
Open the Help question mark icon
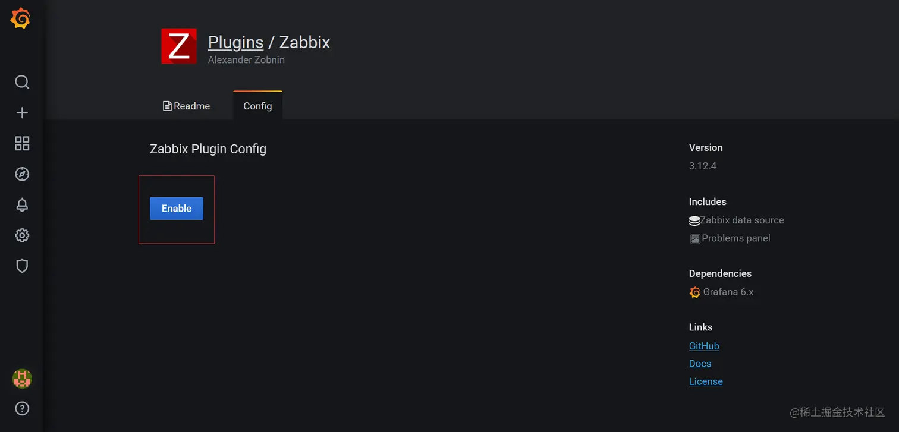(x=21, y=408)
